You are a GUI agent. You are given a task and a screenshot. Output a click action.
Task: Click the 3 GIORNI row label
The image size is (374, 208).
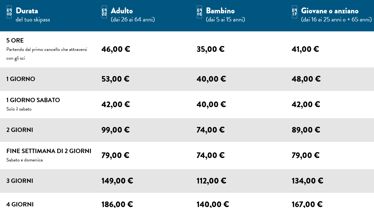pos(20,181)
